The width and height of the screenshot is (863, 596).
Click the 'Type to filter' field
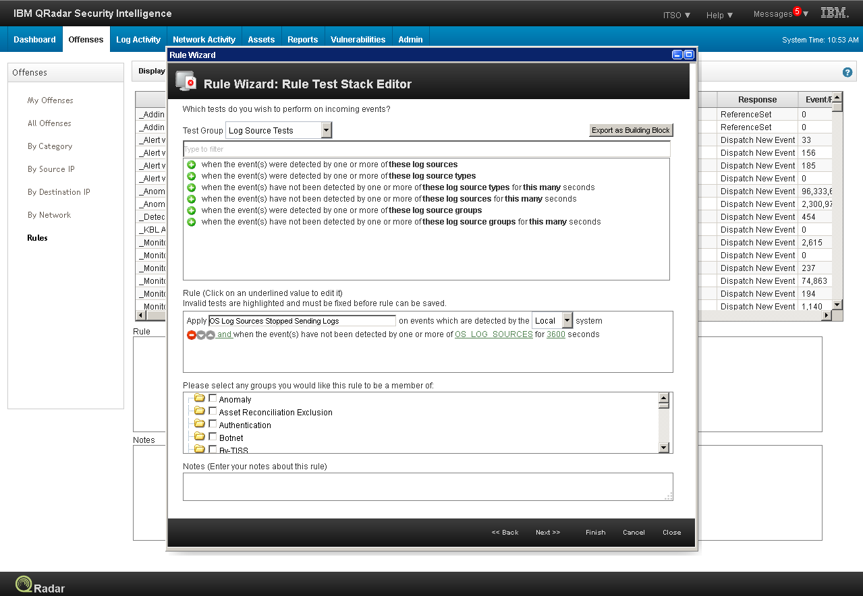(x=426, y=149)
